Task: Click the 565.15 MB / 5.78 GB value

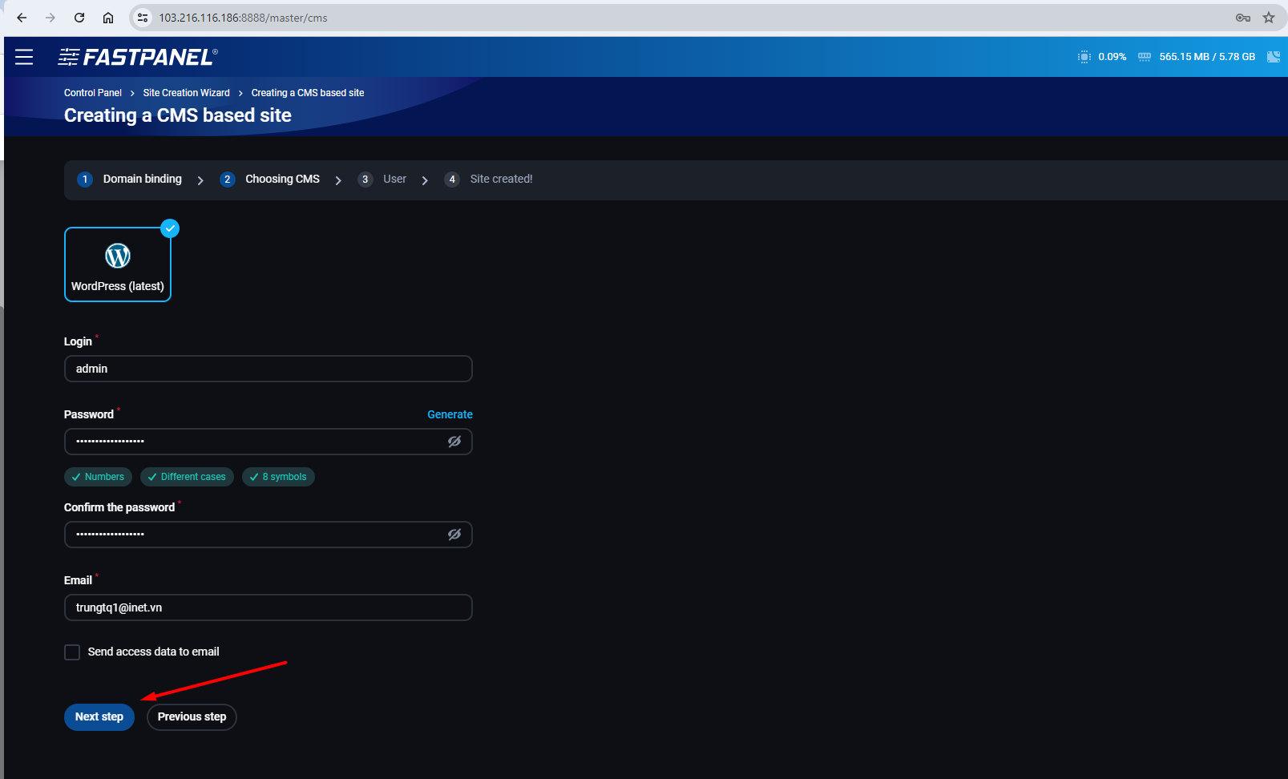Action: [x=1207, y=57]
